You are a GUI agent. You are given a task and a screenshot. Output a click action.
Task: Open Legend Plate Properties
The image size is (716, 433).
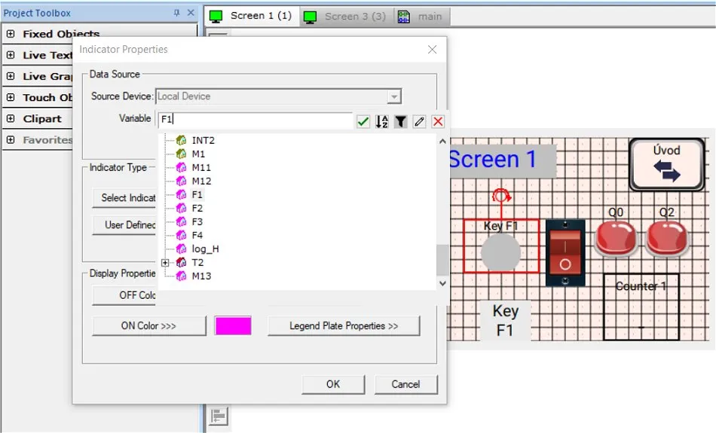click(344, 326)
